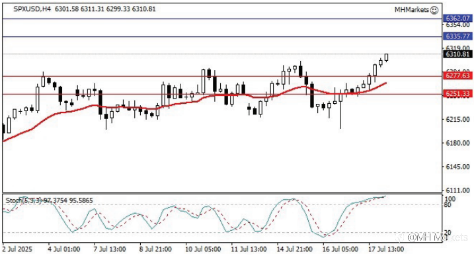Click the 14 Jul 21:00 time label
474x256 pixels.
[x=294, y=249]
